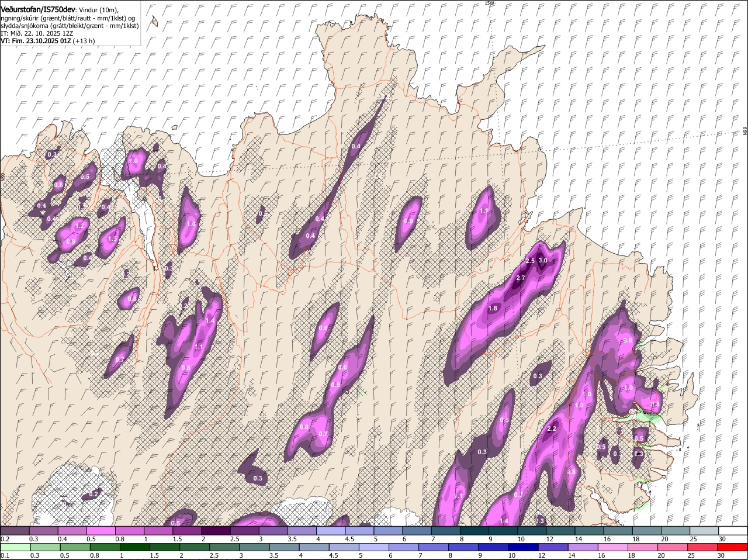
Task: Click the '3.5' label in the upper legend
Action: pyautogui.click(x=292, y=538)
